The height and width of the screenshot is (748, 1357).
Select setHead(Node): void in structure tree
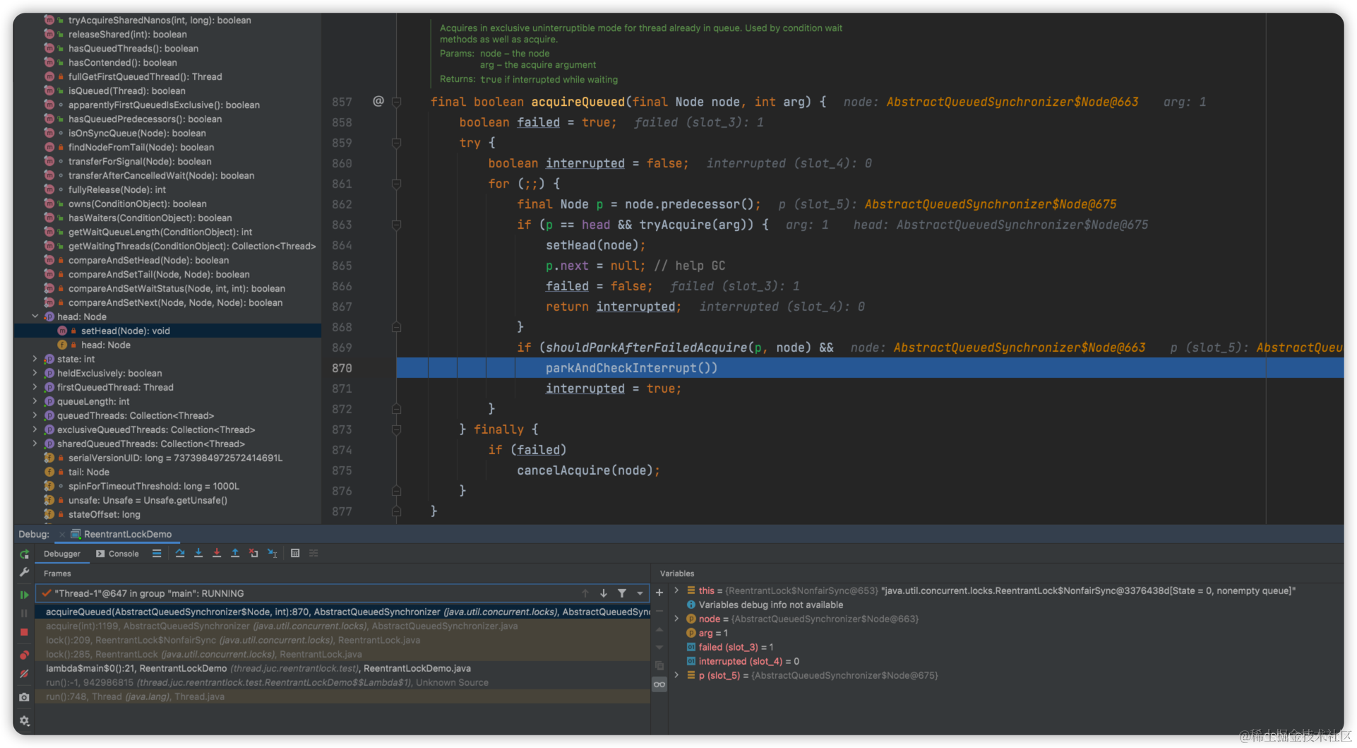[167, 331]
